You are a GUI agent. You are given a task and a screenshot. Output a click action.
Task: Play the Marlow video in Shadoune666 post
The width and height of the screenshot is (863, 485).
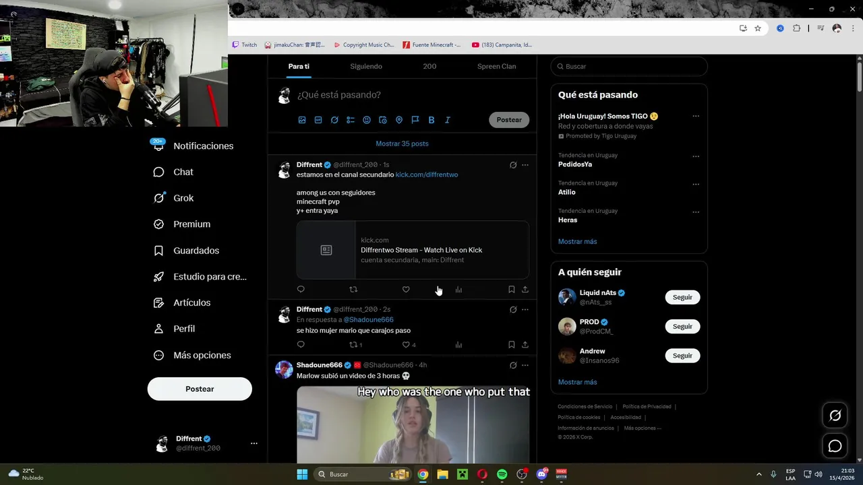(x=413, y=424)
